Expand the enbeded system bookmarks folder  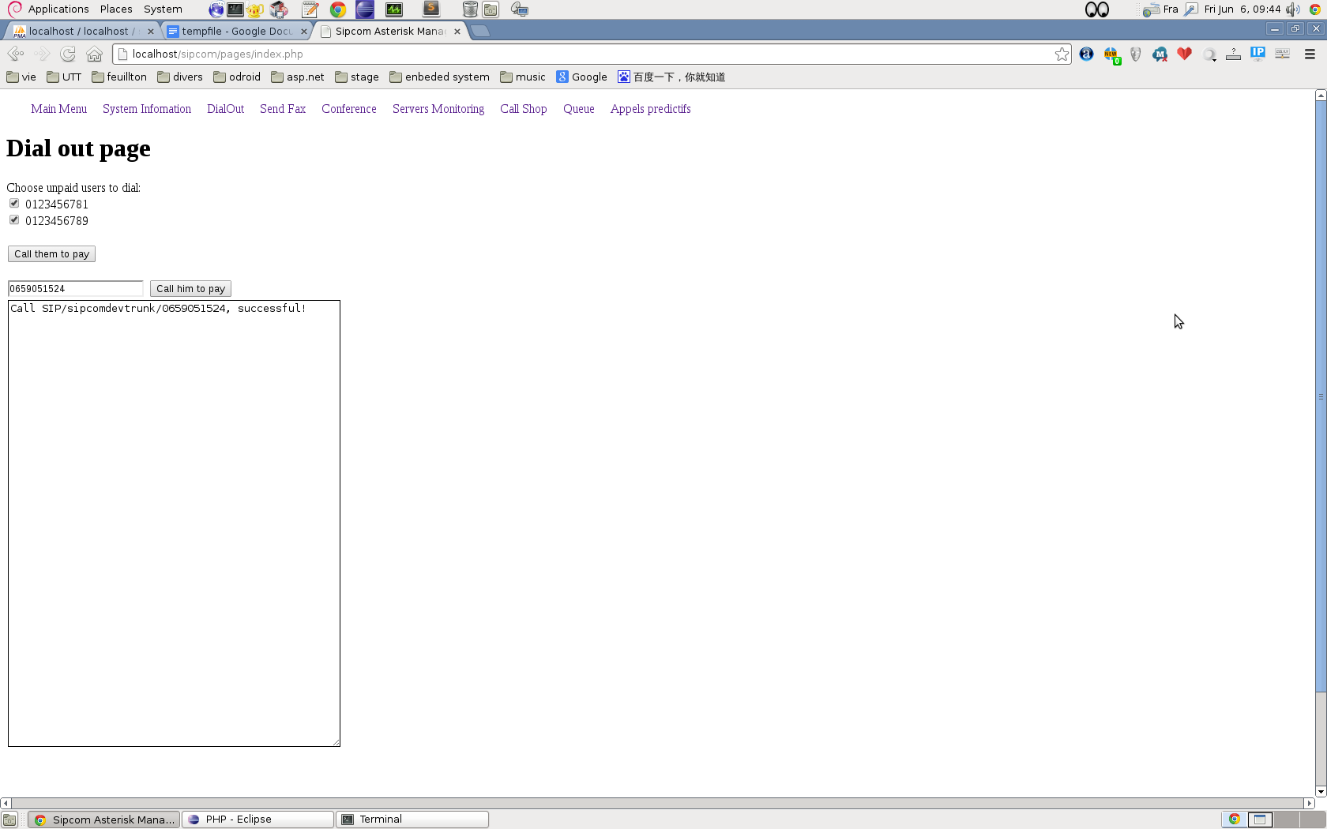point(439,77)
